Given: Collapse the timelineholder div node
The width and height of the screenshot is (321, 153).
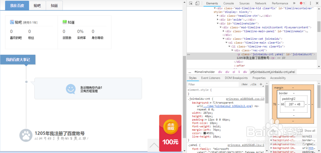Looking at the screenshot, I should (x=218, y=23).
